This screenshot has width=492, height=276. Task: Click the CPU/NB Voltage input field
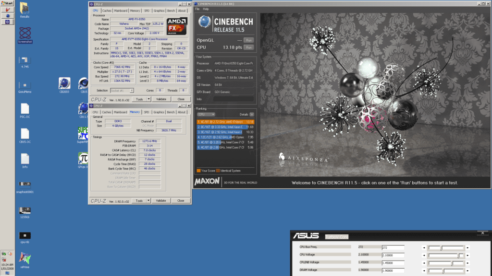pyautogui.click(x=393, y=263)
